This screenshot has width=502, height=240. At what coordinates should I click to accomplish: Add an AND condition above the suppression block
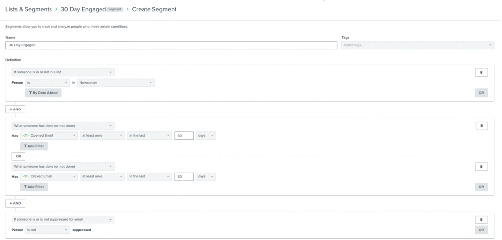tap(15, 203)
